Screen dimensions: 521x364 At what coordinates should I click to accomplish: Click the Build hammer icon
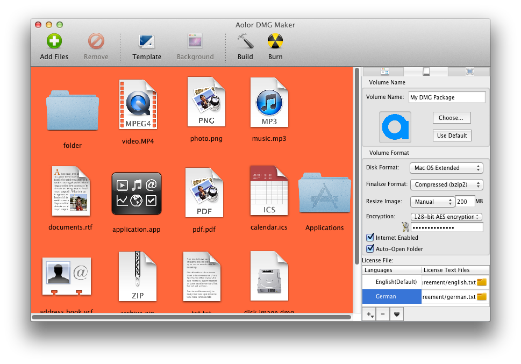(x=245, y=42)
